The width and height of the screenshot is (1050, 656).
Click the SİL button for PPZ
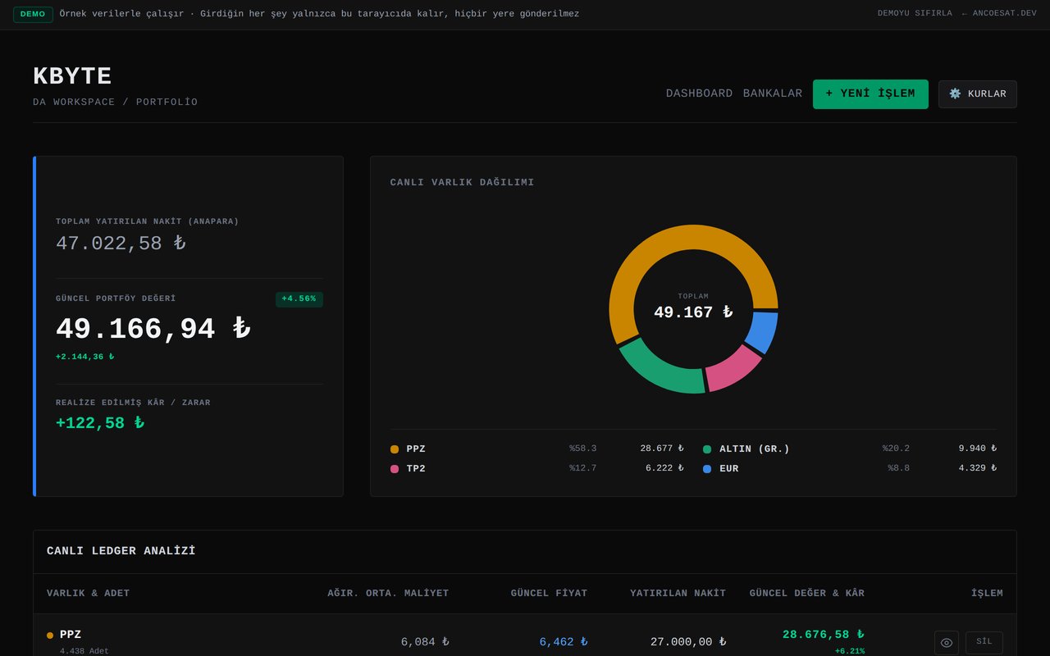tap(984, 642)
